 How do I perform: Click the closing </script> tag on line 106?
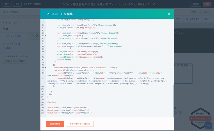pyautogui.click(x=51, y=102)
